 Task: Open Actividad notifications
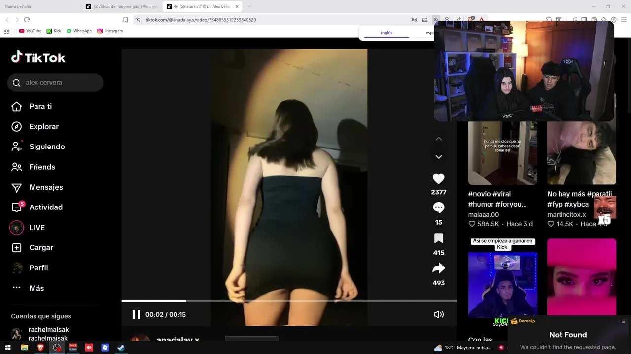tap(46, 207)
